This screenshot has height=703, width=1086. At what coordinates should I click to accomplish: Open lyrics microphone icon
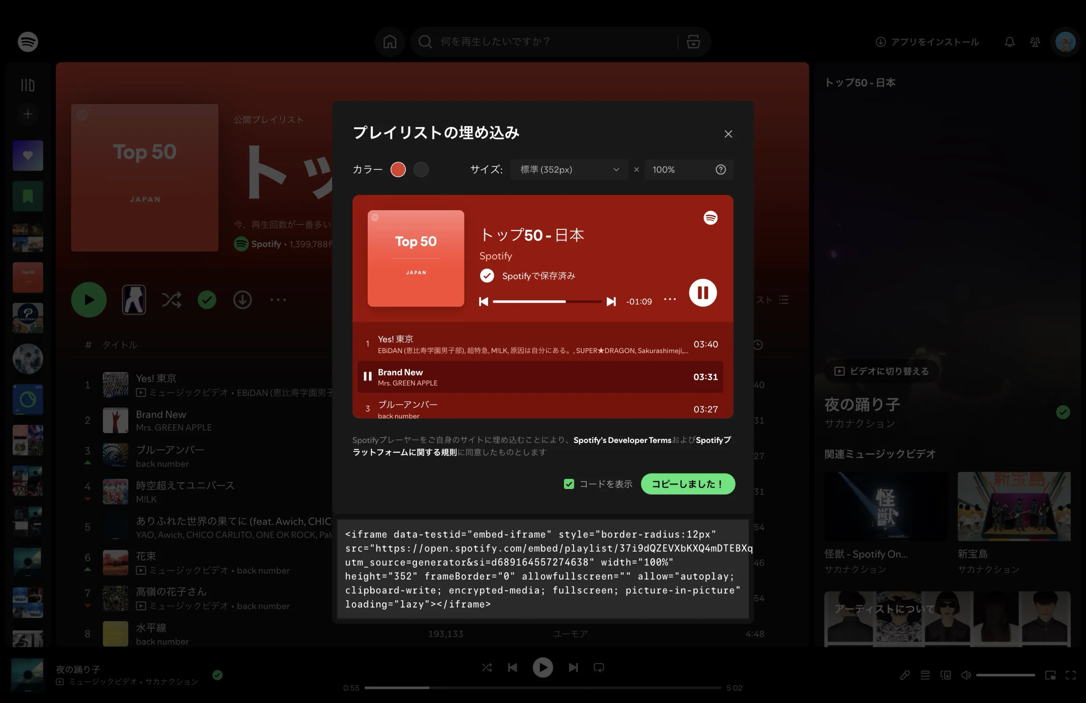pyautogui.click(x=905, y=675)
